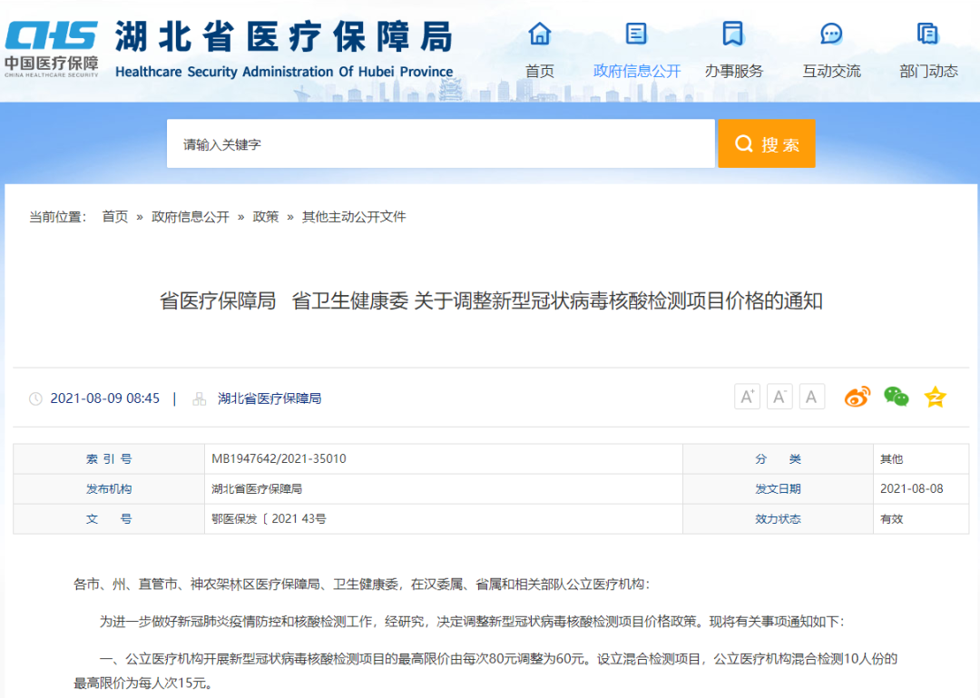The width and height of the screenshot is (980, 698).
Task: Go to 互动交流 section
Action: 831,71
